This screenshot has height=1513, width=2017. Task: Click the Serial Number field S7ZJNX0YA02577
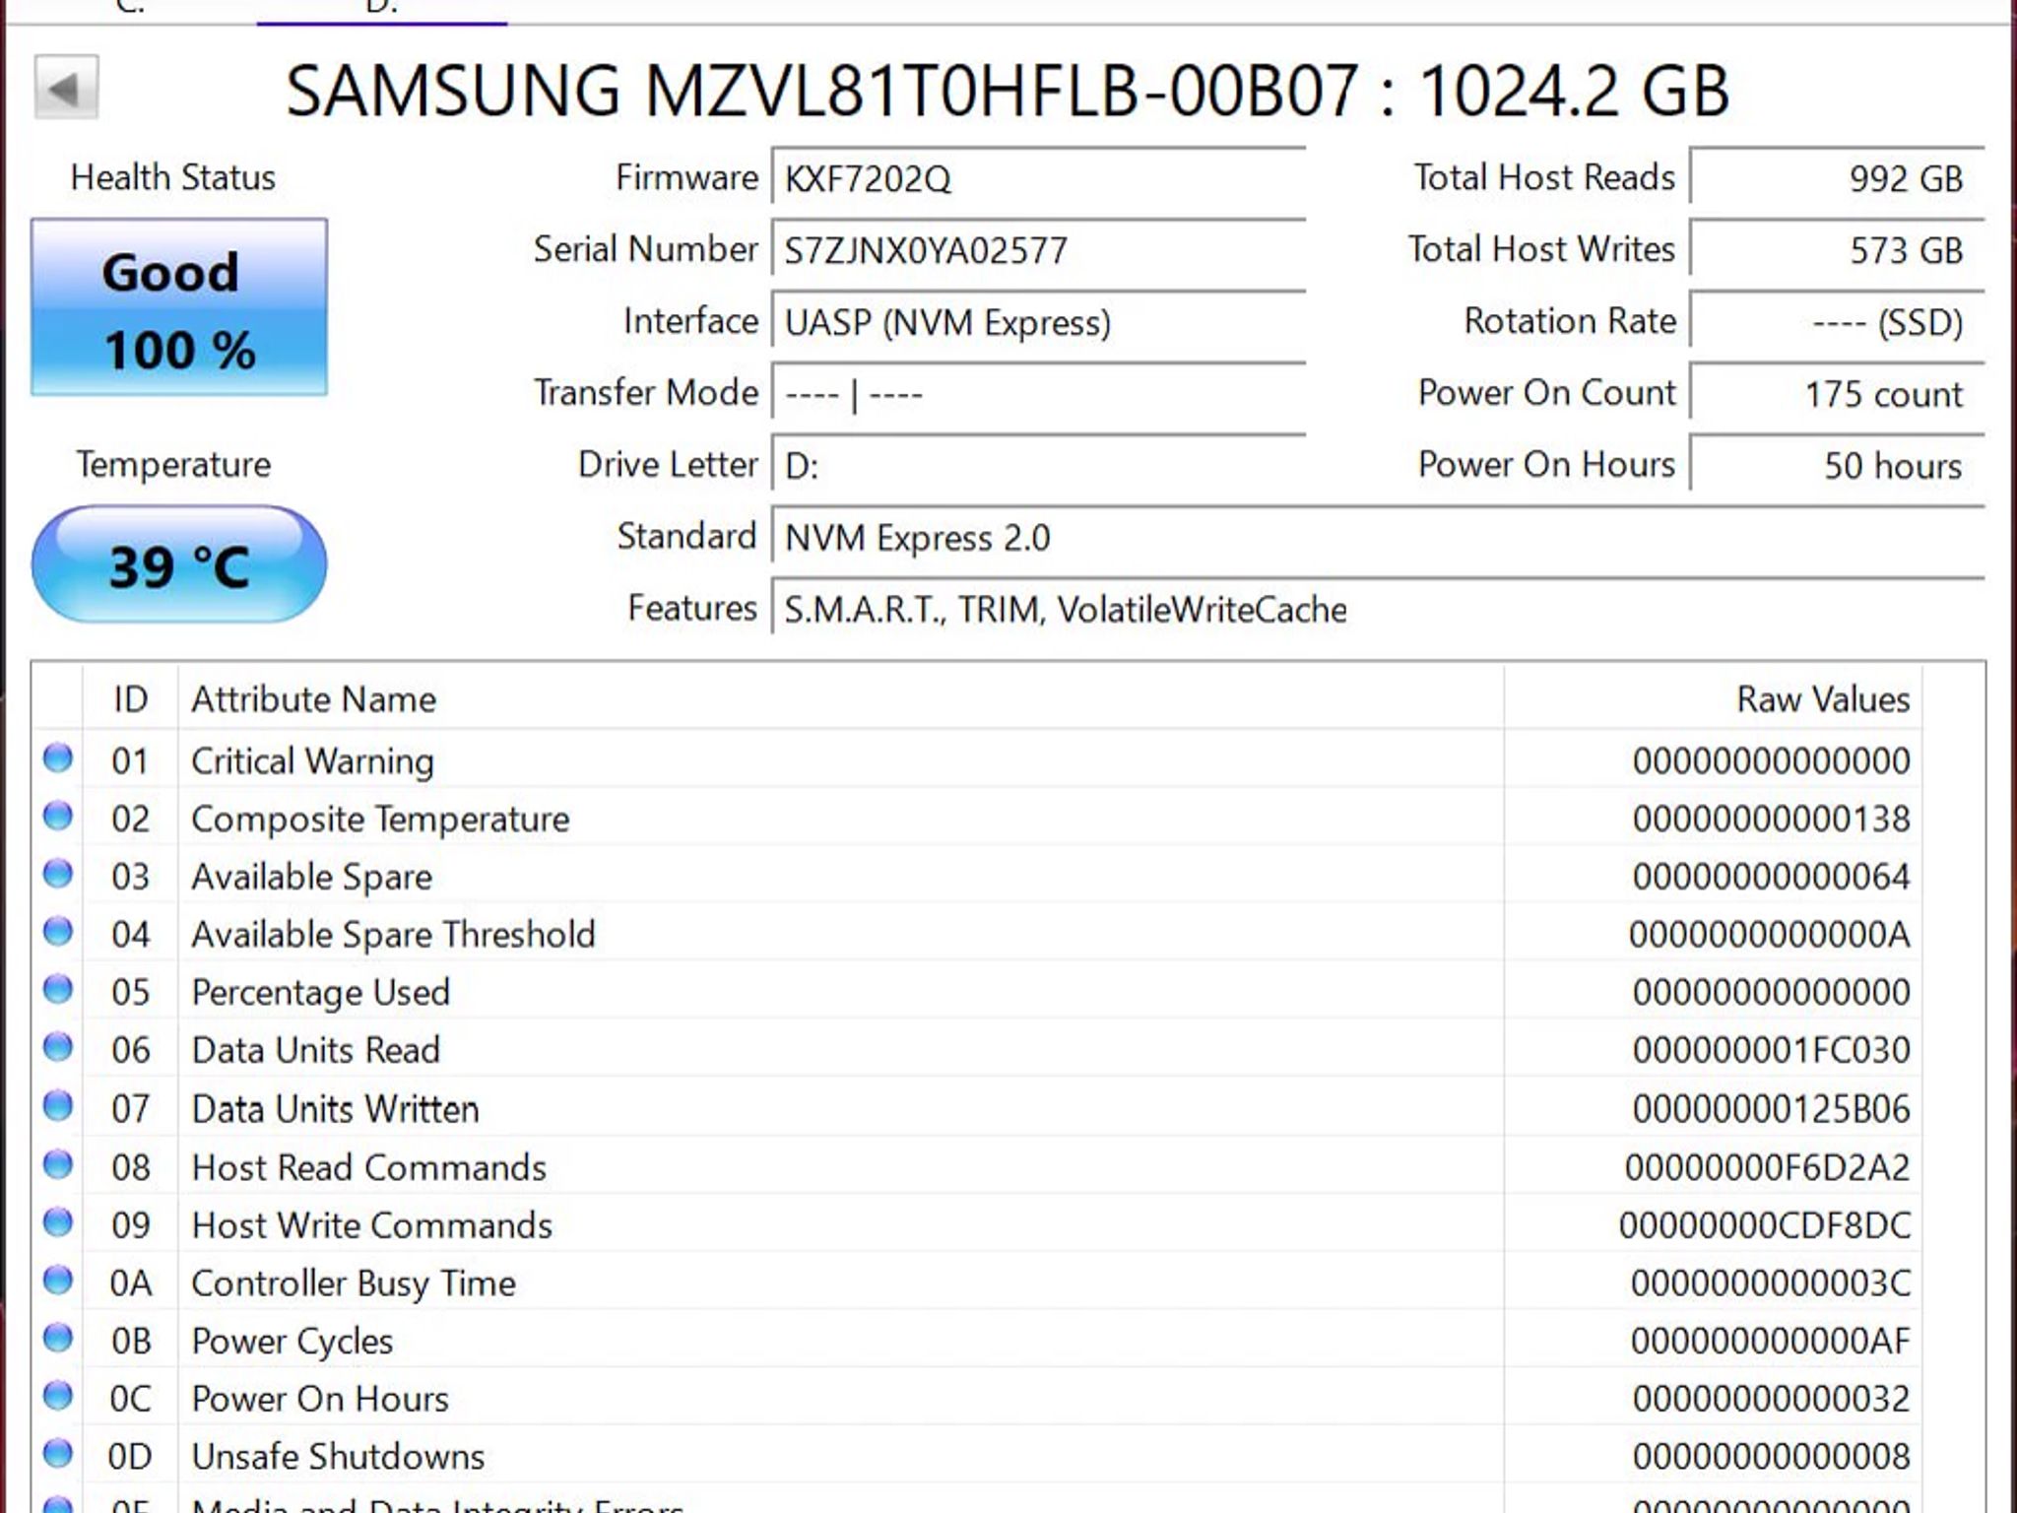pos(1039,249)
